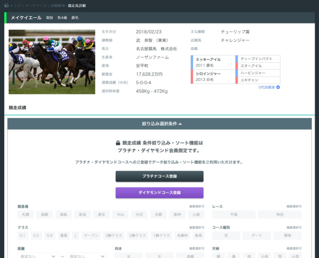Image resolution: width=319 pixels, height=258 pixels.
Task: Open the maximum 距離 dropdown
Action: pos(87,256)
